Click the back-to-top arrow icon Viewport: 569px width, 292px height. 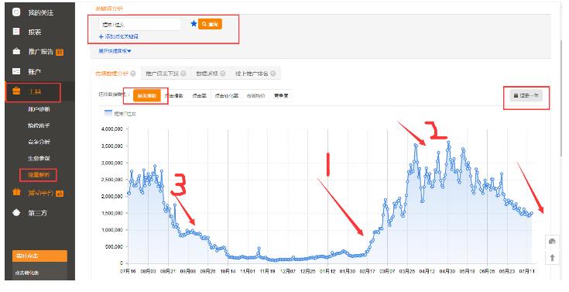pyautogui.click(x=552, y=257)
